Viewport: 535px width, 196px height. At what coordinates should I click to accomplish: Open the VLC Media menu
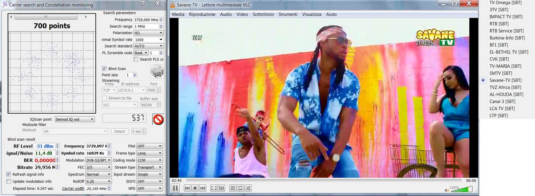[x=178, y=14]
